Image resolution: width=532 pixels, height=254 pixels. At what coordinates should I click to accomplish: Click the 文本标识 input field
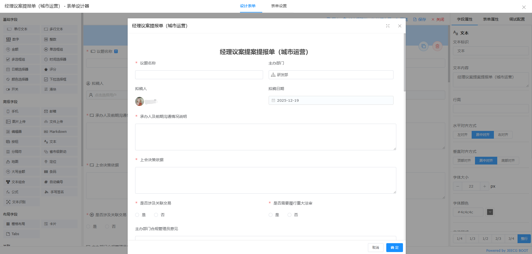491,51
